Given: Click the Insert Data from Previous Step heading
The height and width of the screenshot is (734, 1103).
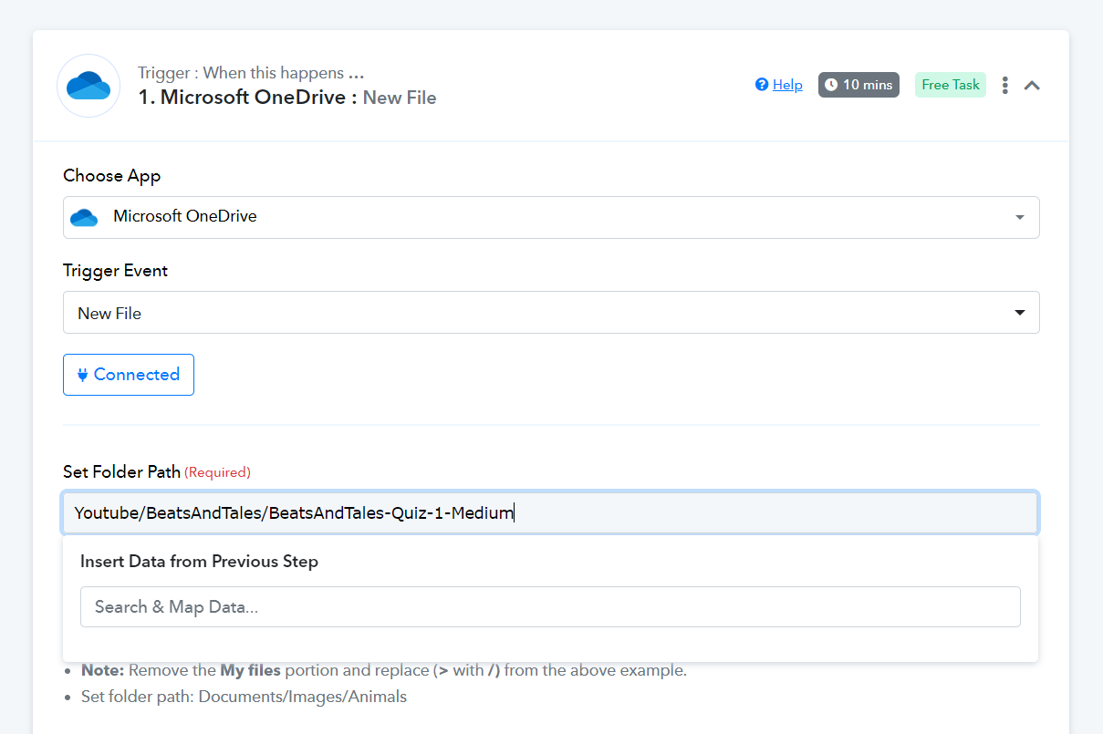Looking at the screenshot, I should [199, 562].
